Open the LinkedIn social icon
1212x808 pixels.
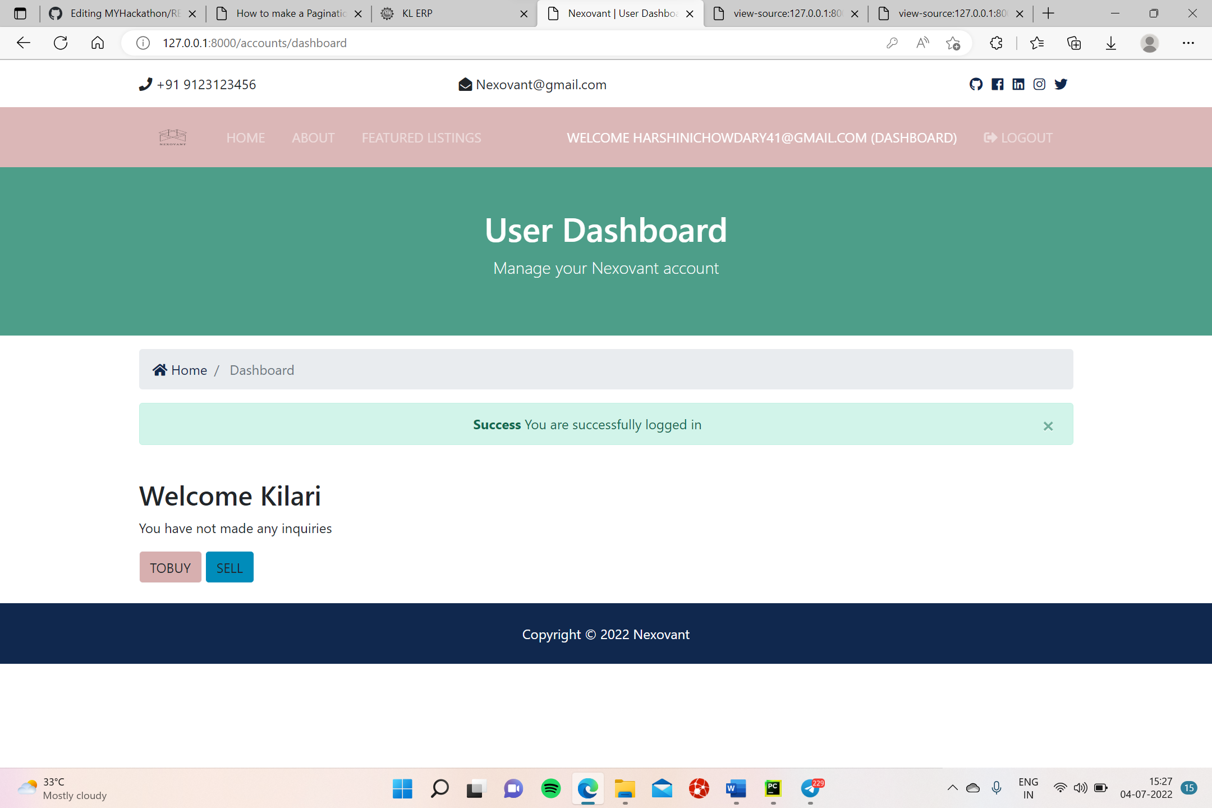[x=1018, y=84]
